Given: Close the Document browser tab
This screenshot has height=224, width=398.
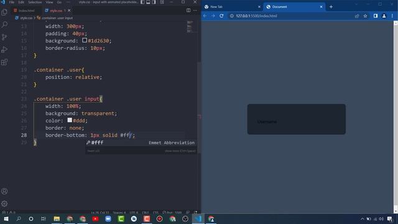Looking at the screenshot, I should coord(321,7).
